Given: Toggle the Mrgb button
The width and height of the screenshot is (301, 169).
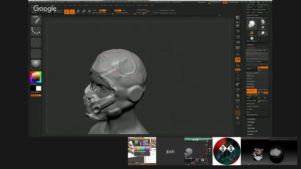Looking at the screenshot, I should tap(94, 10).
